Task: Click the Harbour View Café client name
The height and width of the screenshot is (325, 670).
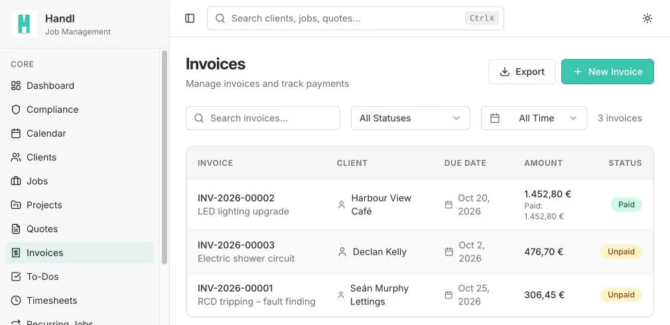Action: [381, 204]
